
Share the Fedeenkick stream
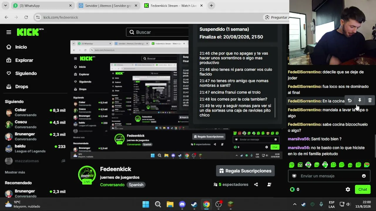(256, 185)
